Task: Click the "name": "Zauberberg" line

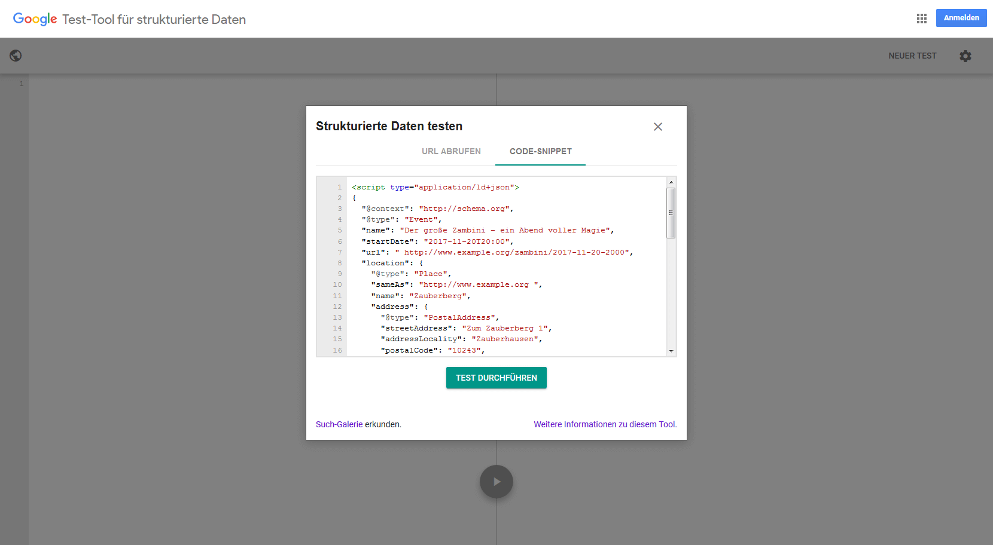Action: [x=421, y=296]
